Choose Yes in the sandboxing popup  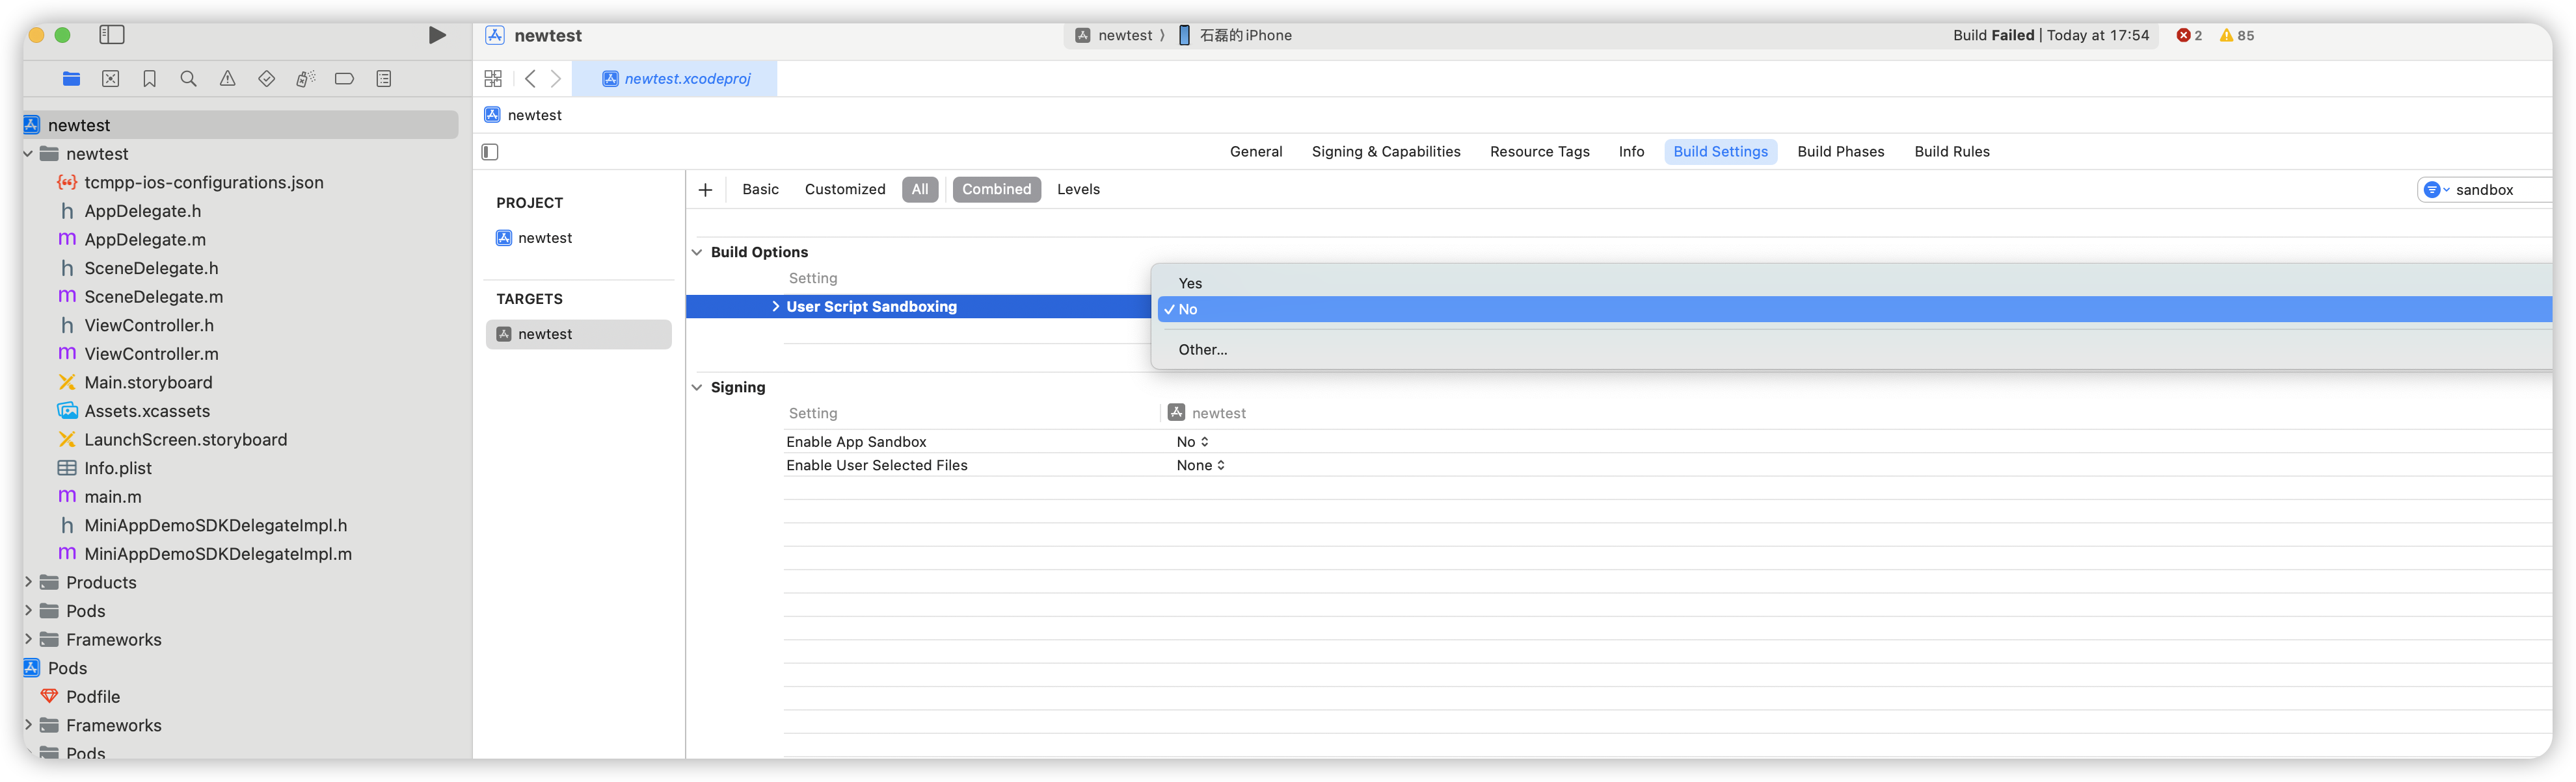click(1190, 284)
